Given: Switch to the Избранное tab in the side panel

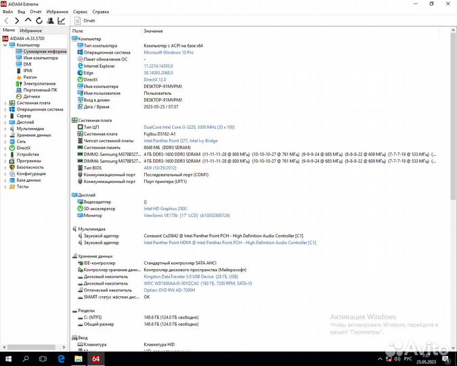Looking at the screenshot, I should pyautogui.click(x=30, y=30).
